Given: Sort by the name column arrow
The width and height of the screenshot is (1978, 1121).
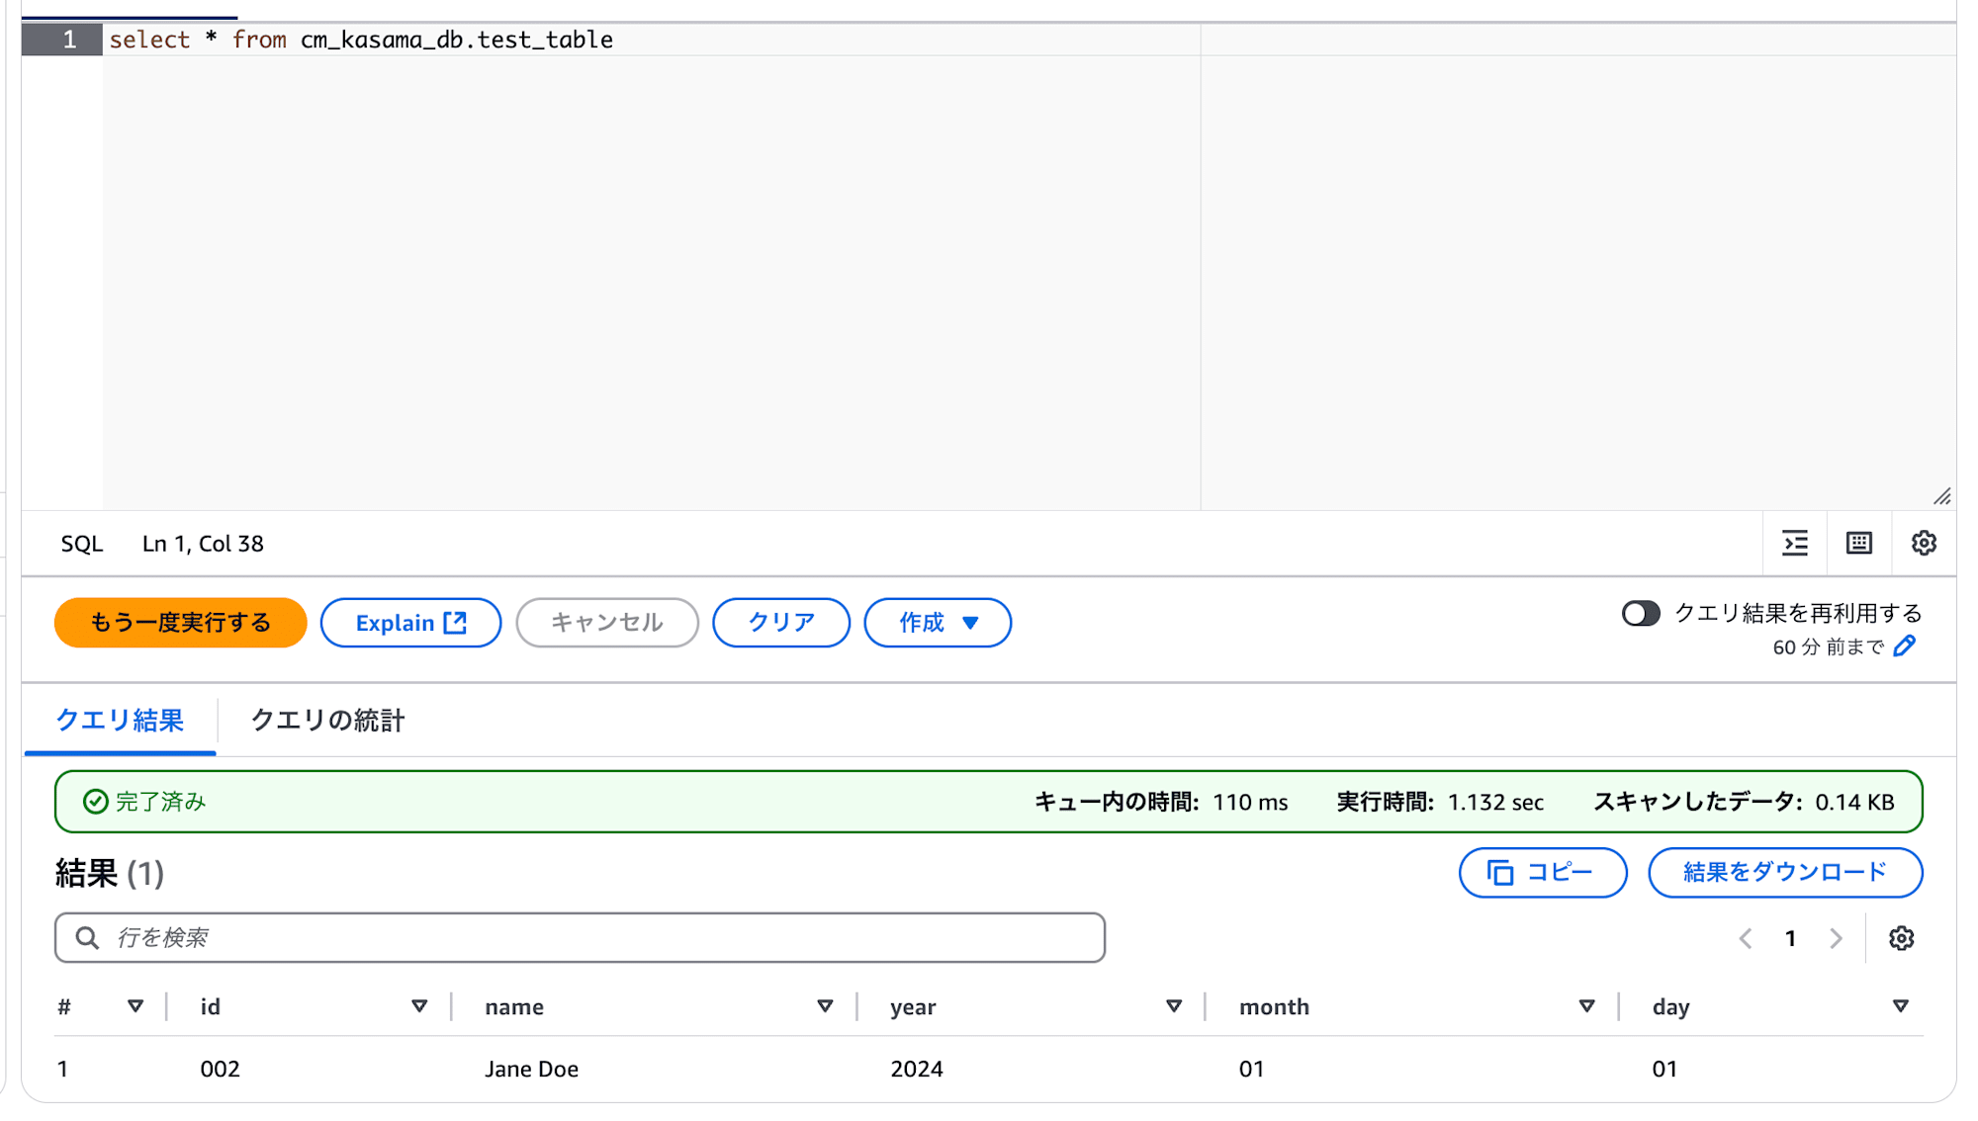Looking at the screenshot, I should point(825,1006).
